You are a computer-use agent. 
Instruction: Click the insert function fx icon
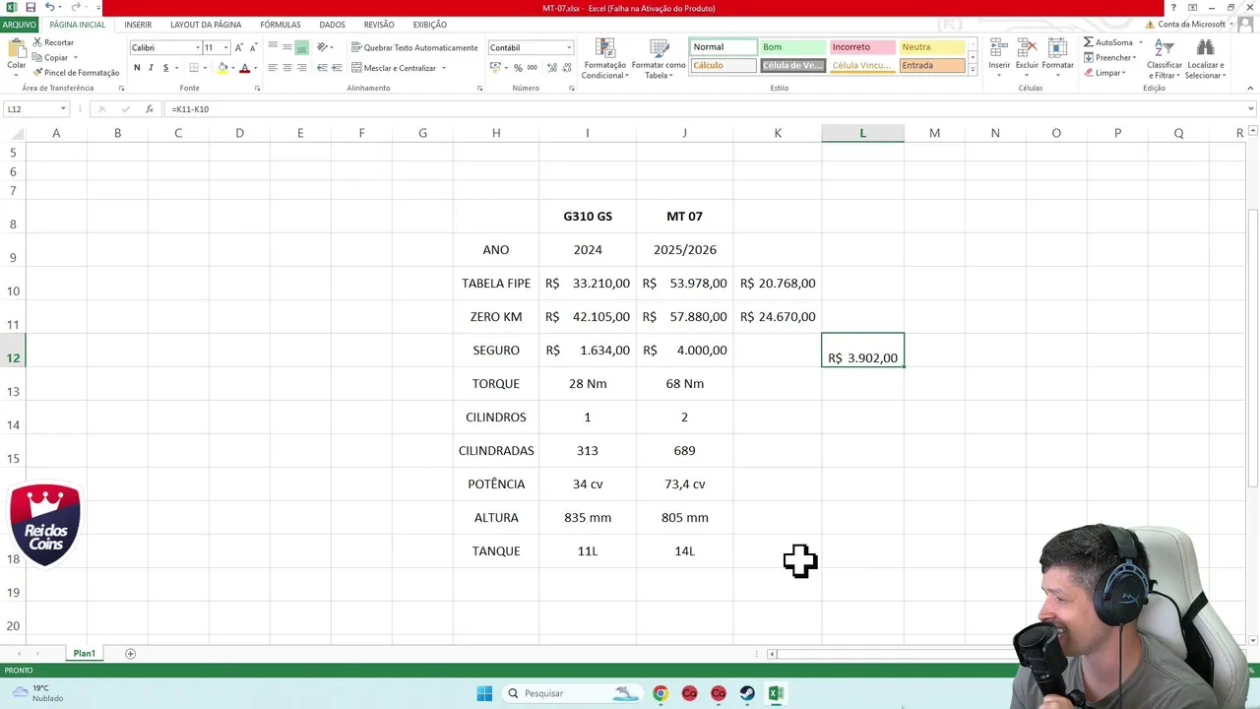(x=150, y=109)
